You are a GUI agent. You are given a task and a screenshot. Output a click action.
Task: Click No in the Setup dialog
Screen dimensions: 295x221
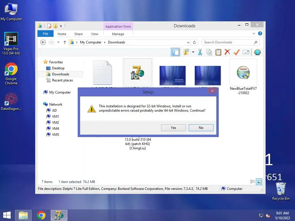pos(201,127)
